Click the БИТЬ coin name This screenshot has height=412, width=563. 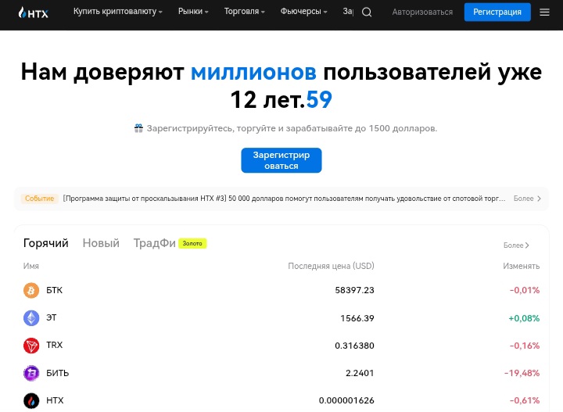point(57,373)
